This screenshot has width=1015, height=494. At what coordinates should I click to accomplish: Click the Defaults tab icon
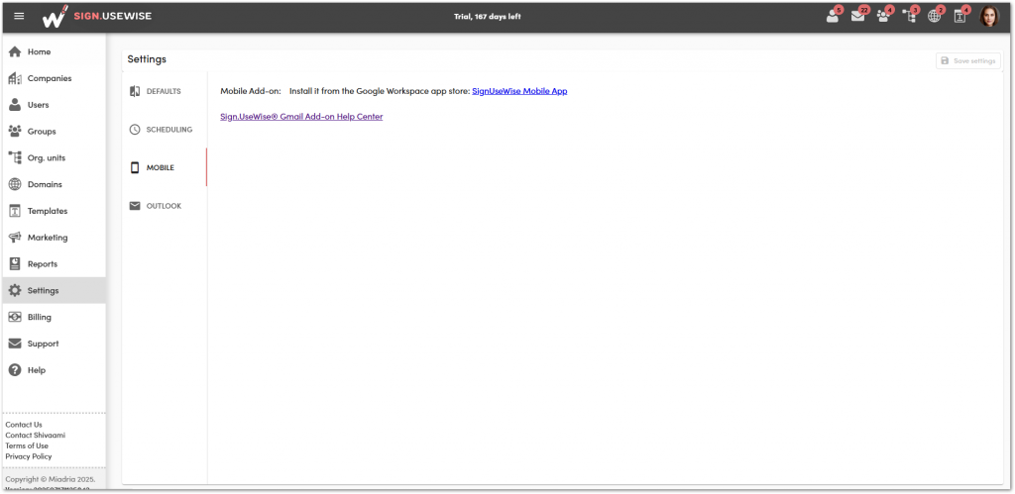click(x=135, y=91)
